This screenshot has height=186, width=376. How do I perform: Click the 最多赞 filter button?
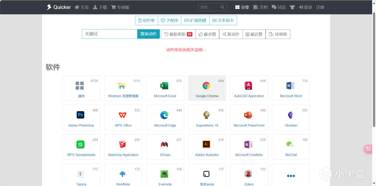pyautogui.click(x=207, y=34)
